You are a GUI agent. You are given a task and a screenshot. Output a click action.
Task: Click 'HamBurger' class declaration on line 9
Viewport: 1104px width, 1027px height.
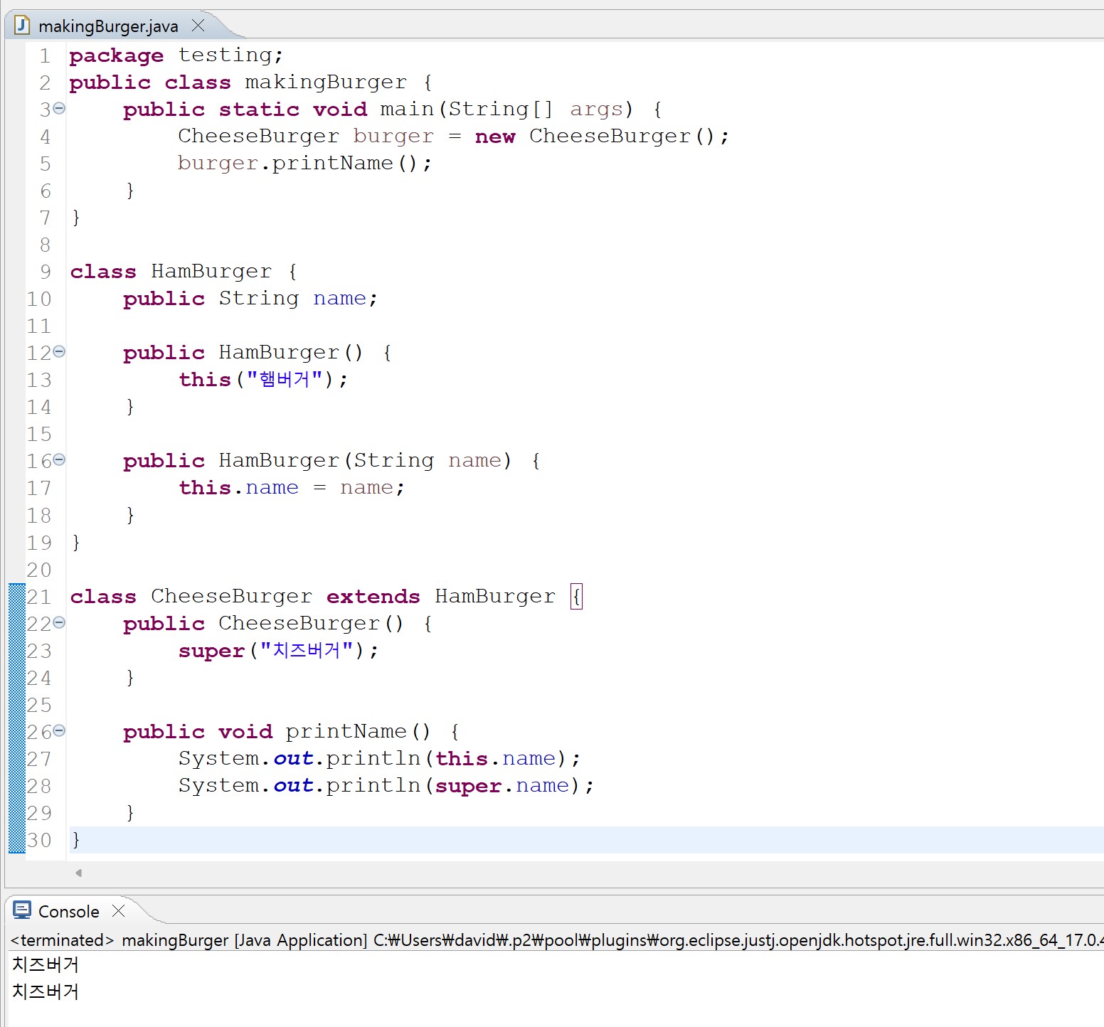pyautogui.click(x=211, y=272)
